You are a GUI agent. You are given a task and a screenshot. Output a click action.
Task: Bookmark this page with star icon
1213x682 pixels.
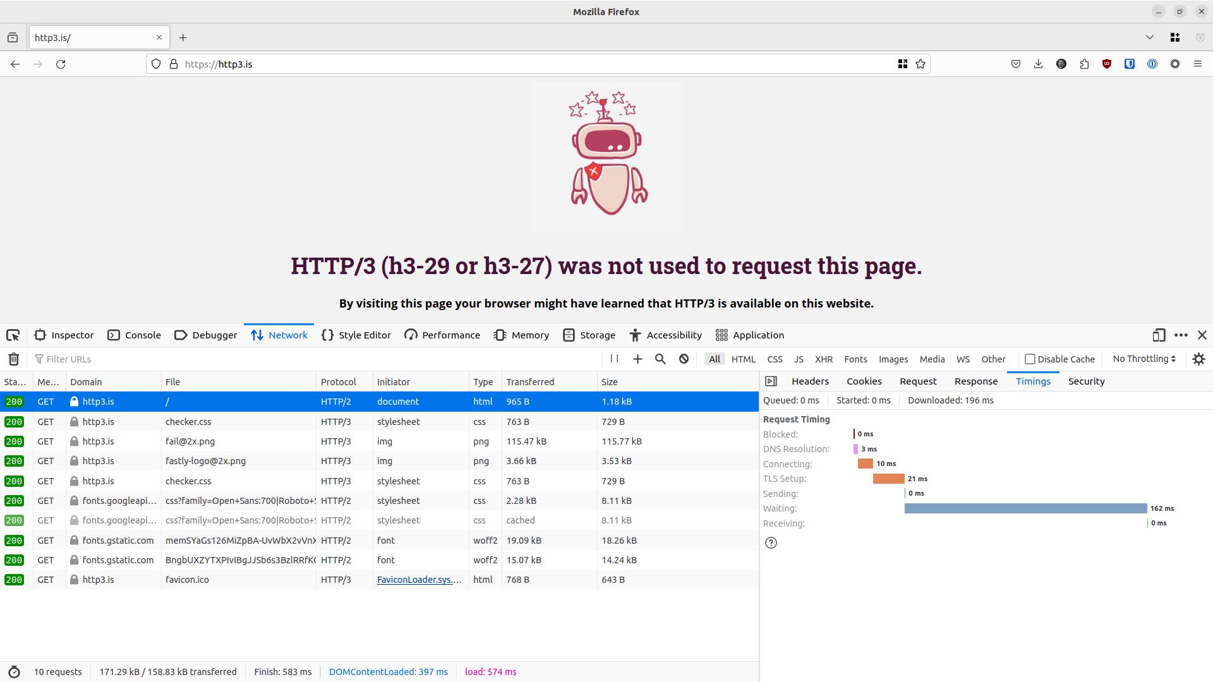pos(920,64)
